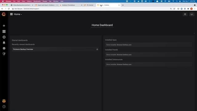Click Browse Grafana.com under Installed Apps
197x111 pixels.
[124, 45]
